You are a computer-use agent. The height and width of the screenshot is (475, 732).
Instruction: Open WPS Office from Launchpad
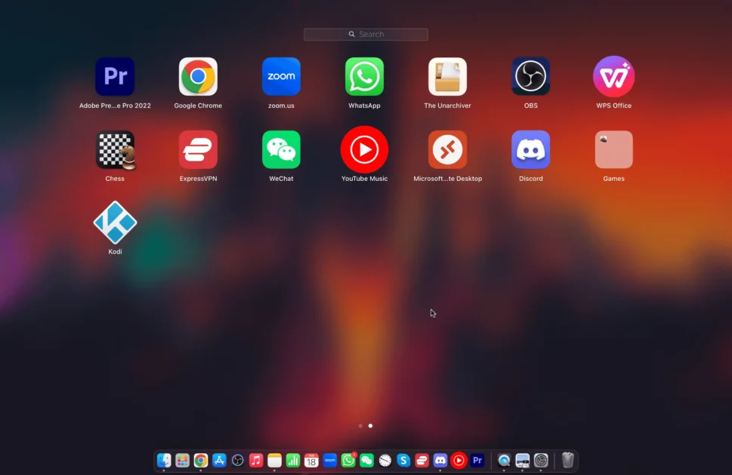[x=613, y=75]
